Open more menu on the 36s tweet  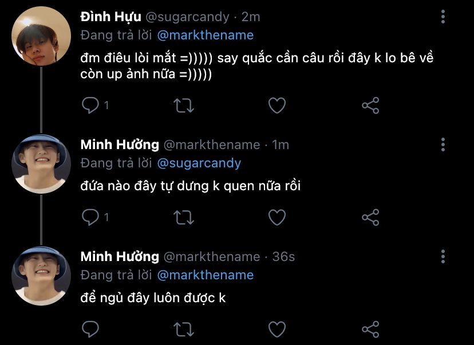[x=443, y=256]
